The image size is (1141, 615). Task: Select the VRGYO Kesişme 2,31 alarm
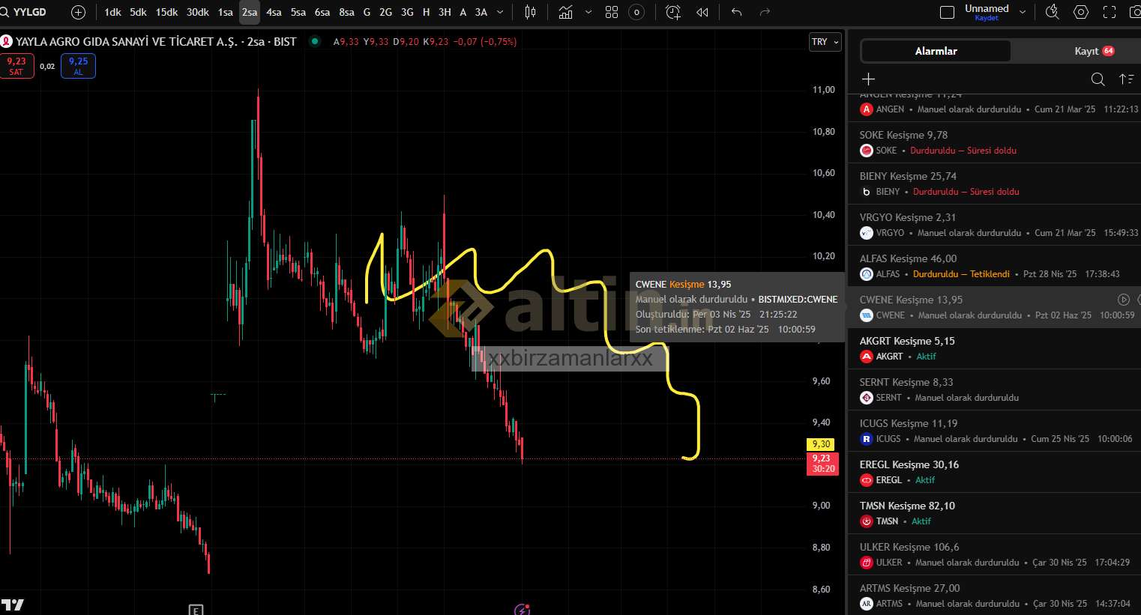click(x=994, y=225)
